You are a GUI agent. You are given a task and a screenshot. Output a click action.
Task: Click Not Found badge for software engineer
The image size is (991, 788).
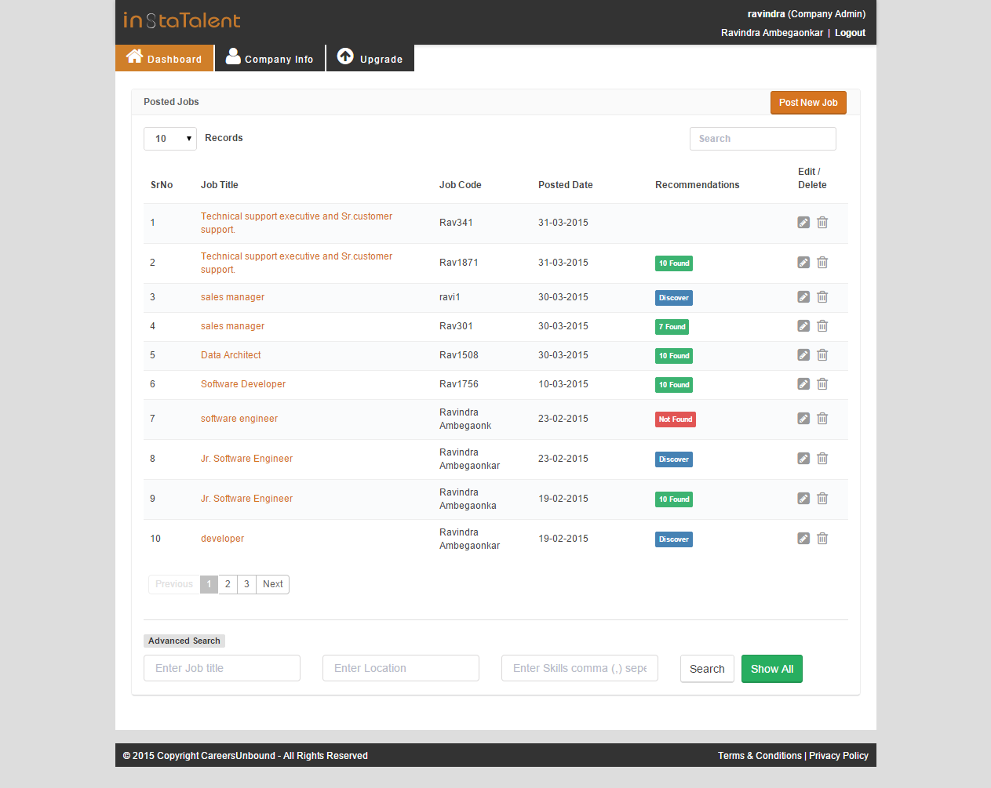(x=676, y=419)
